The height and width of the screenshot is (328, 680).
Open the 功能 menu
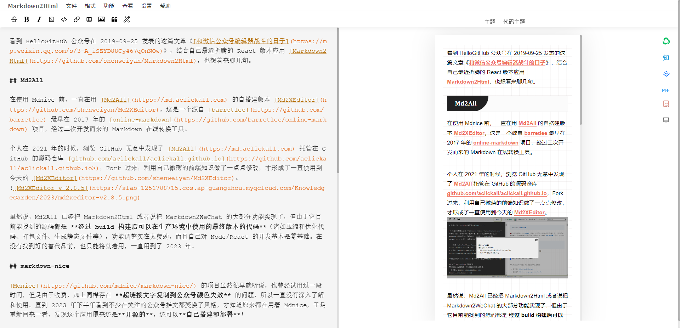tap(109, 6)
